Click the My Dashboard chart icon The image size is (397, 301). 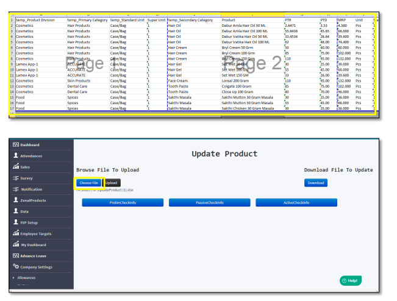[16, 244]
